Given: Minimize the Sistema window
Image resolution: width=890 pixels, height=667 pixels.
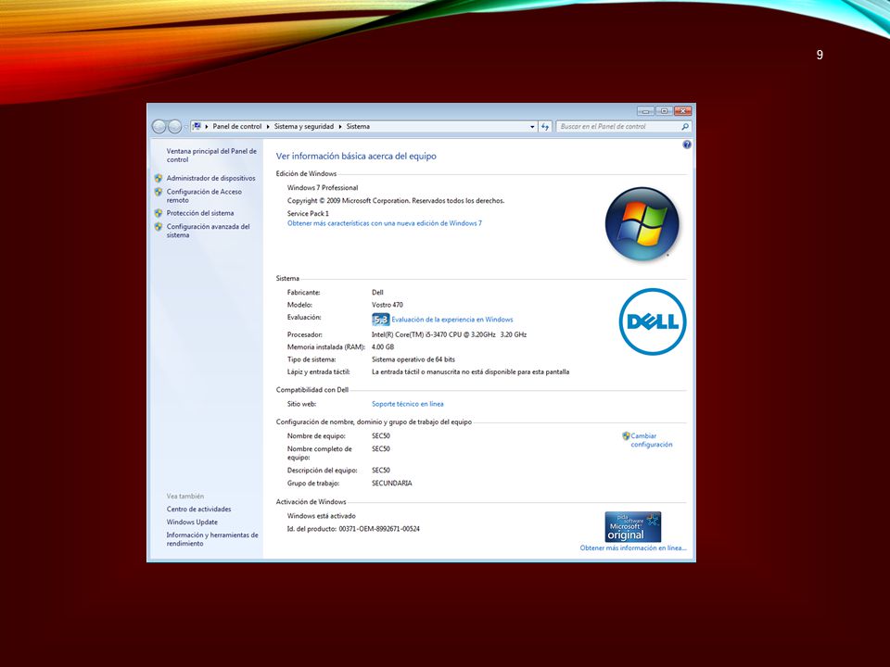Looking at the screenshot, I should [645, 111].
